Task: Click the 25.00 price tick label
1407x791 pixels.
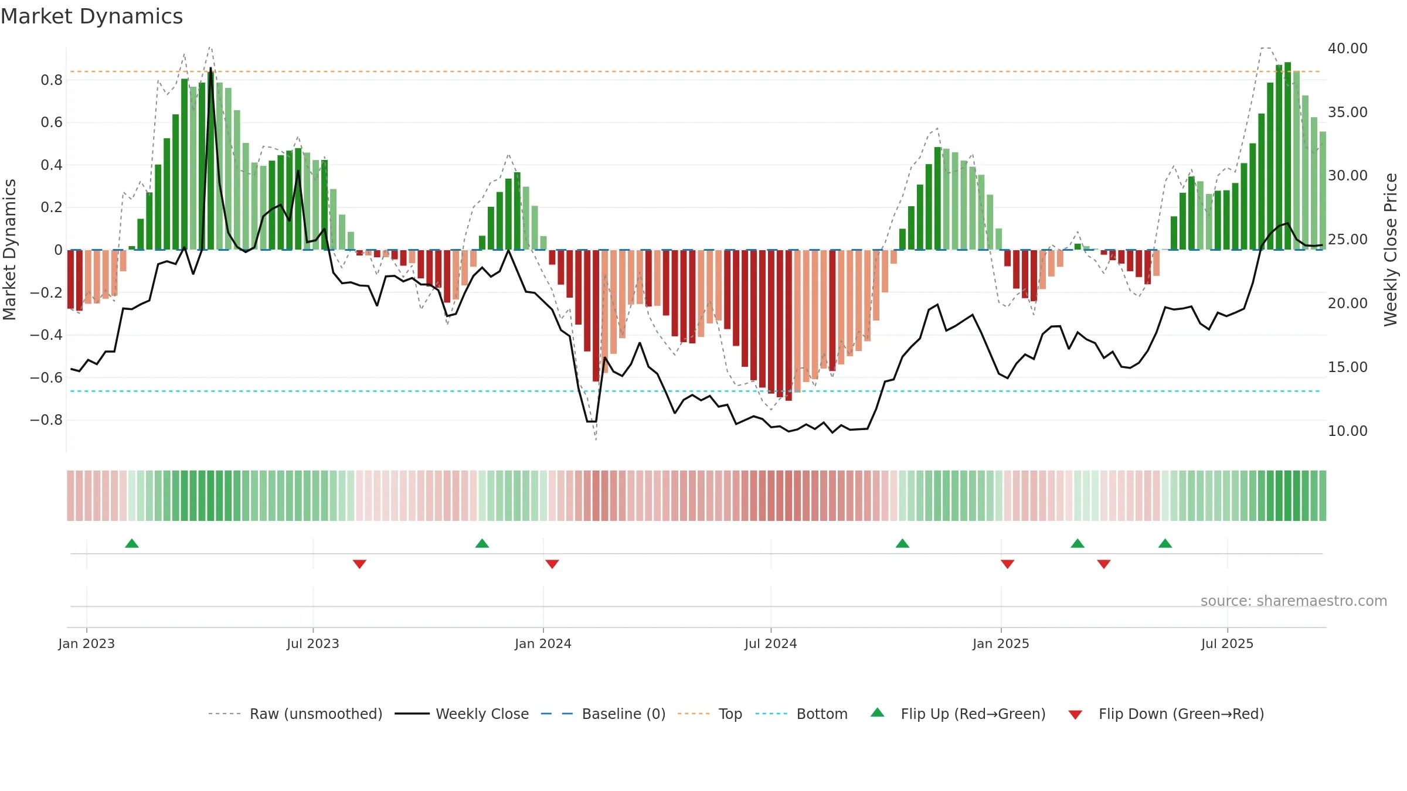Action: 1348,239
